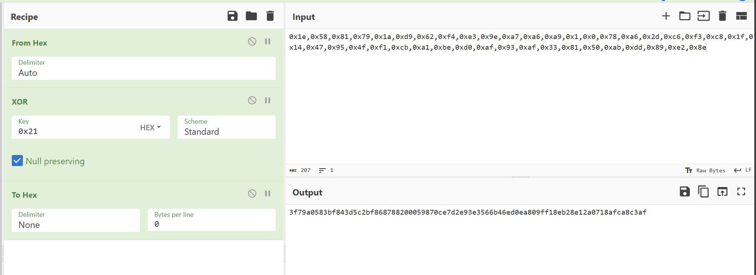Edit the XOR Key field 0x21
Screen dimensions: 756x275
pyautogui.click(x=76, y=127)
